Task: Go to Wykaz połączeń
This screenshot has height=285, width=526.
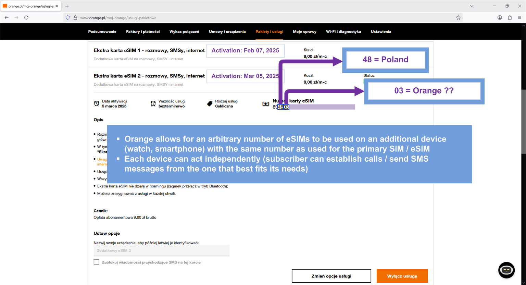Action: [184, 32]
